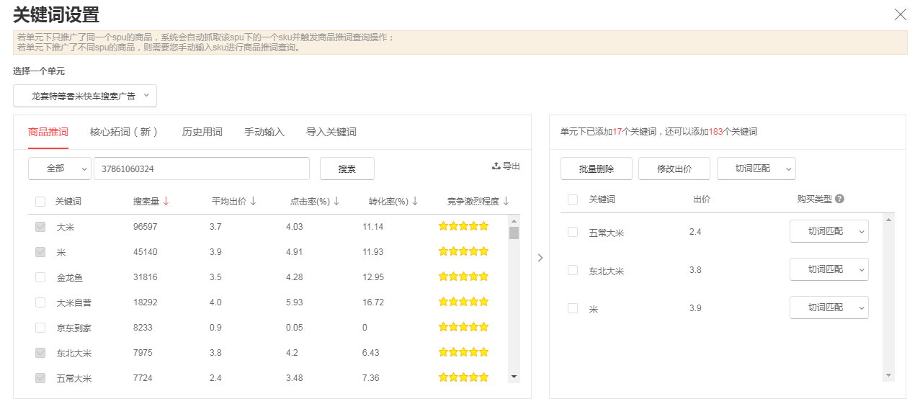Click the SKU search input field
The width and height of the screenshot is (920, 404).
tap(202, 169)
